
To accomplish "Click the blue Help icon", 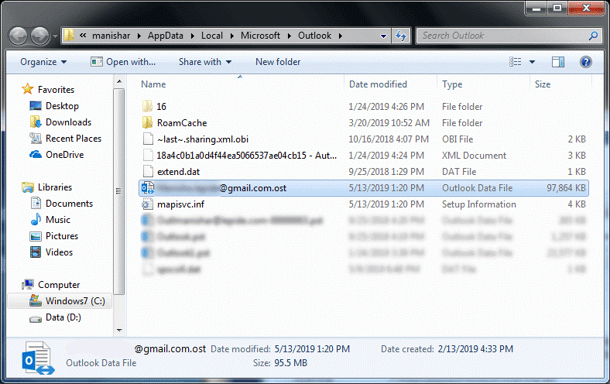I will [x=585, y=62].
